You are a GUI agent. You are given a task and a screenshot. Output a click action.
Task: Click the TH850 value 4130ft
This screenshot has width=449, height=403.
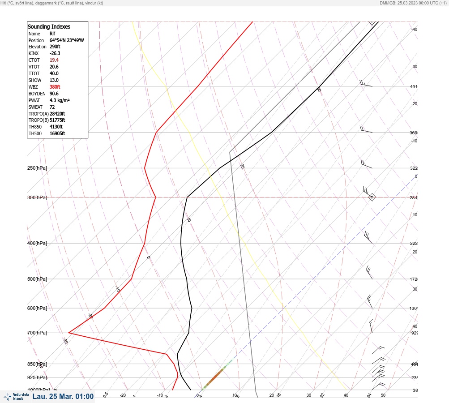click(56, 127)
